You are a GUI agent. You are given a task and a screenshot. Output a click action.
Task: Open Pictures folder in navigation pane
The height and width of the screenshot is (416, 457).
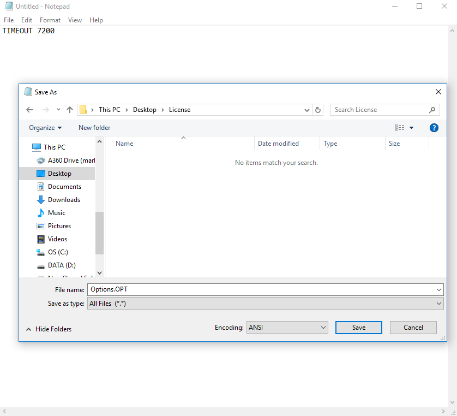tap(59, 226)
